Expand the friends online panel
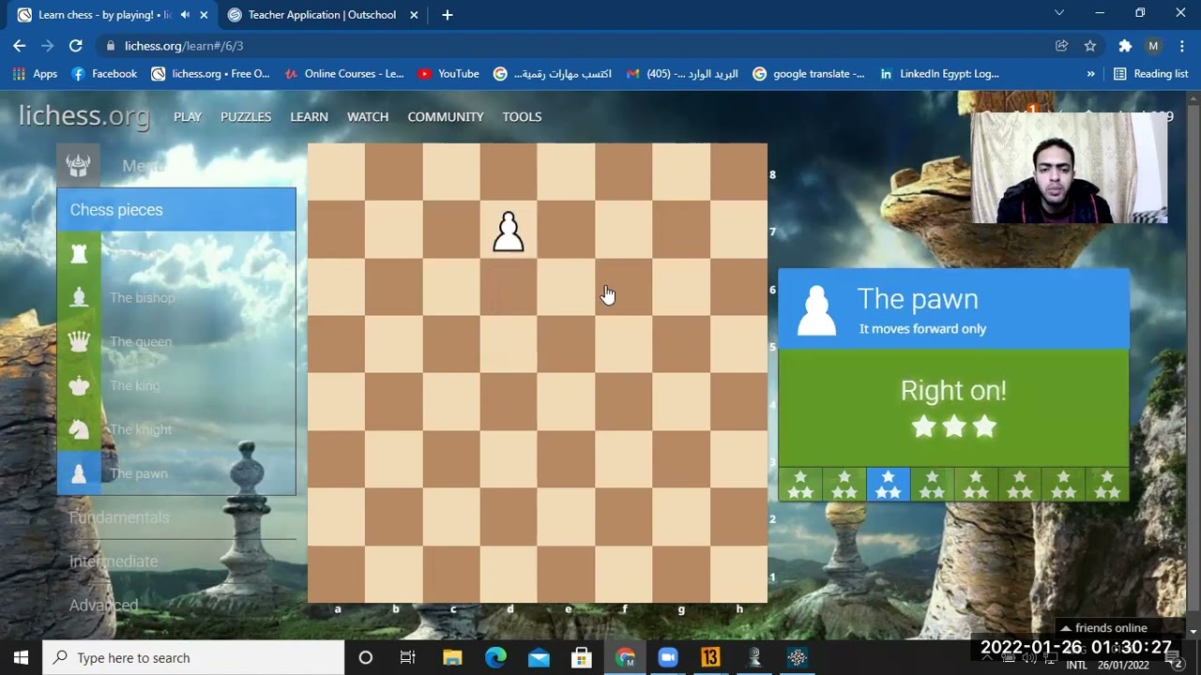The height and width of the screenshot is (675, 1201). click(1103, 628)
